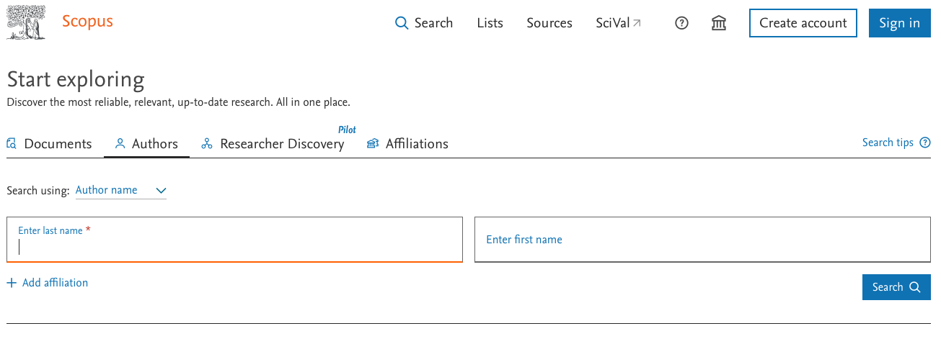Click the Researcher Discovery network icon
The width and height of the screenshot is (941, 339).
click(x=207, y=143)
